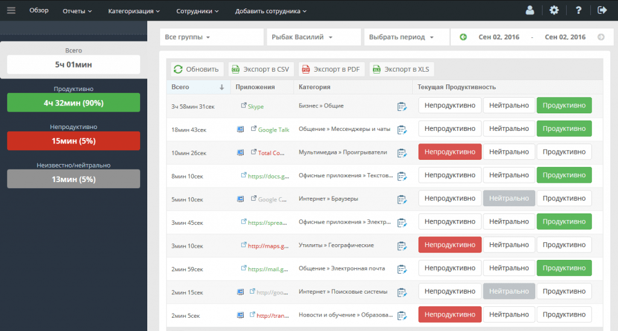Click the edit category icon for docs.g... row
618x331 pixels.
401,176
